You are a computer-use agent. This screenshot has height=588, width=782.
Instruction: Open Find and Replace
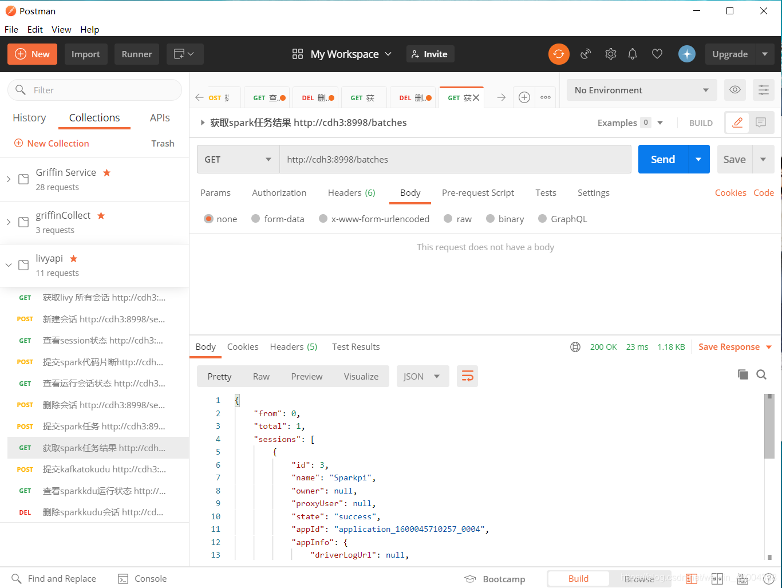click(54, 578)
